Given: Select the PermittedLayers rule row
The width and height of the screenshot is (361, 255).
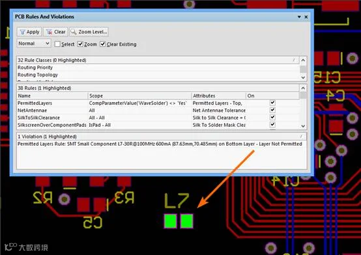Looking at the screenshot, I should (158, 103).
